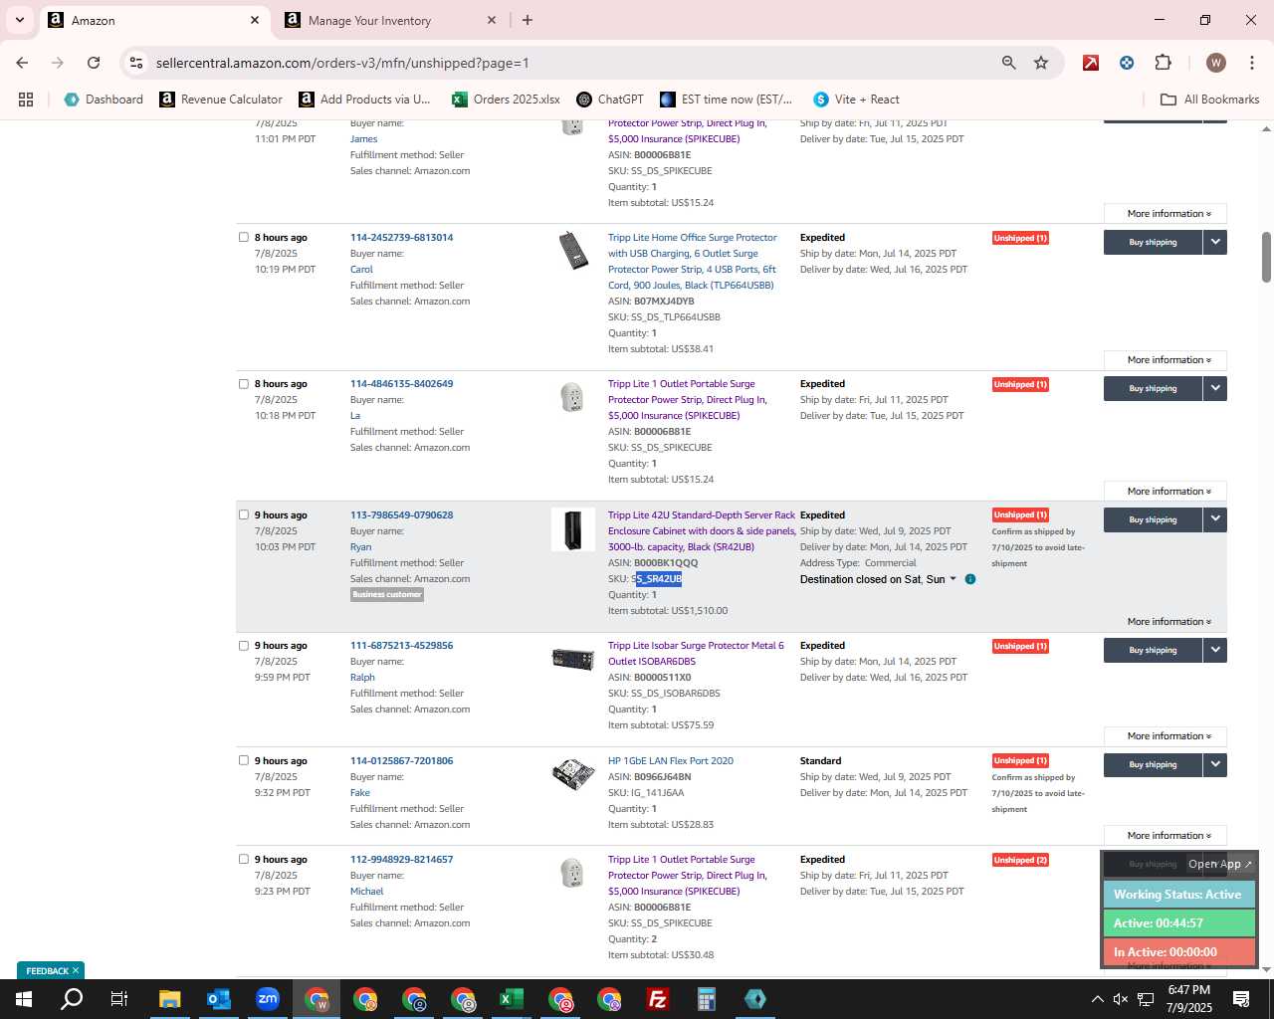
Task: Expand More information for Carol's order
Action: click(1165, 360)
